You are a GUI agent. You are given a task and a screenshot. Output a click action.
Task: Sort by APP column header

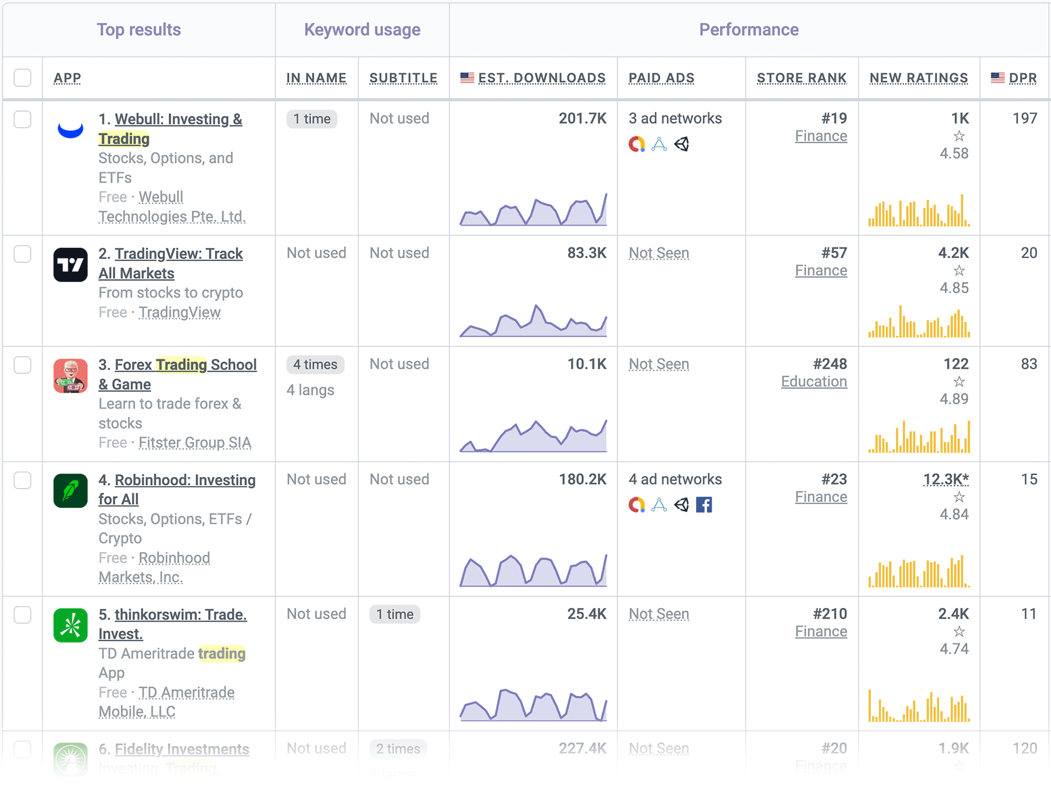67,78
